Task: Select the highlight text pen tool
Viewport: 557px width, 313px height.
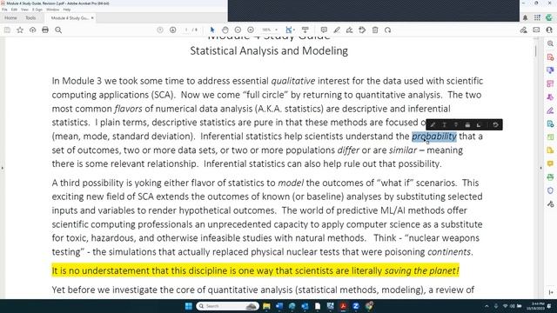Action: click(337, 30)
